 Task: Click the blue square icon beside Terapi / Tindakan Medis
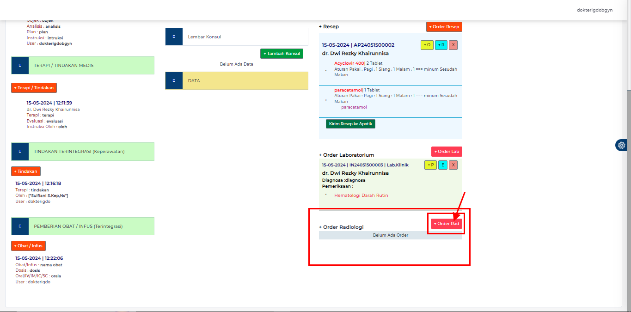tap(20, 66)
